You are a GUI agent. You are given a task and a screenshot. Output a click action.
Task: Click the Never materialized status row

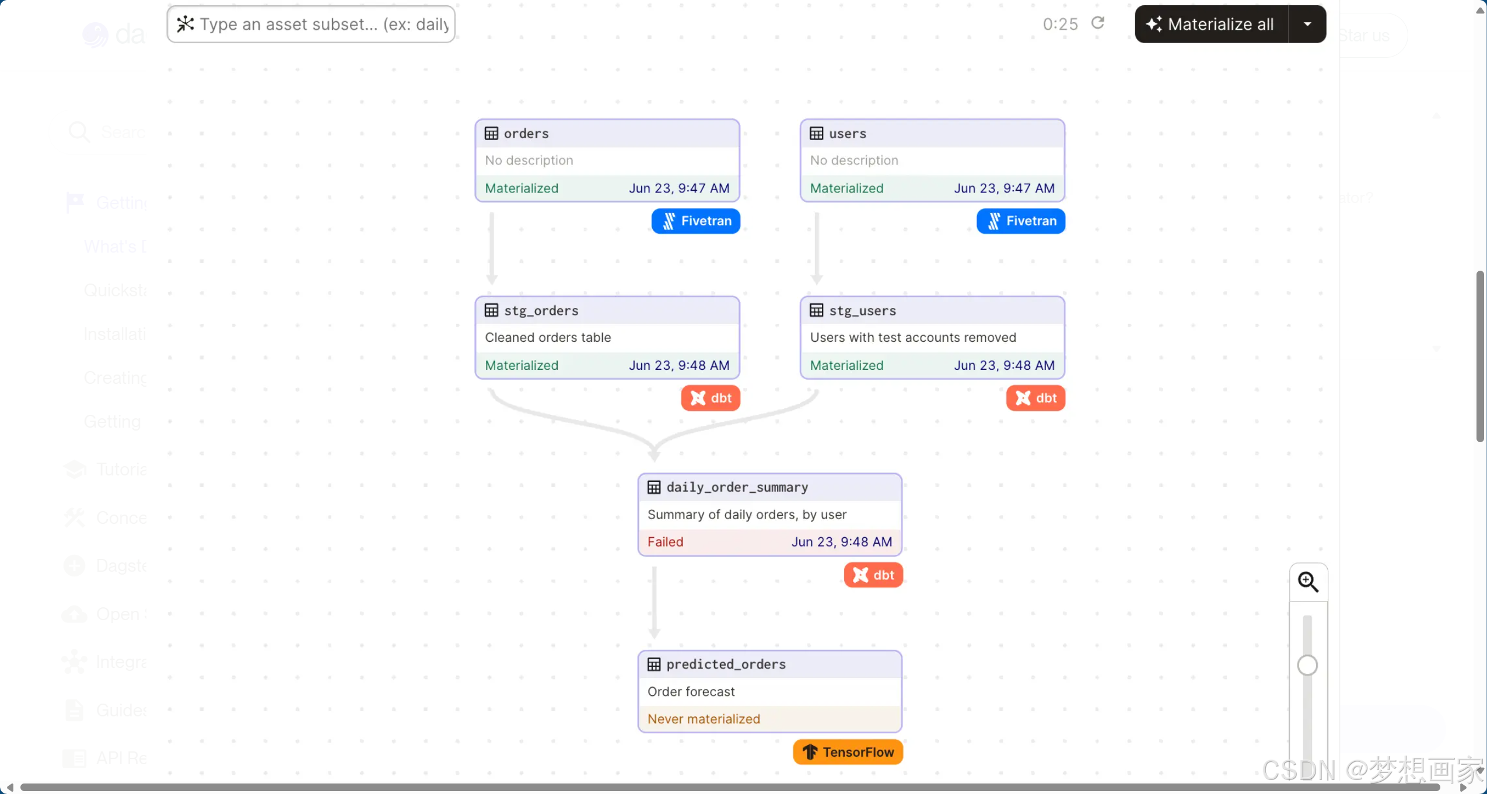click(704, 719)
